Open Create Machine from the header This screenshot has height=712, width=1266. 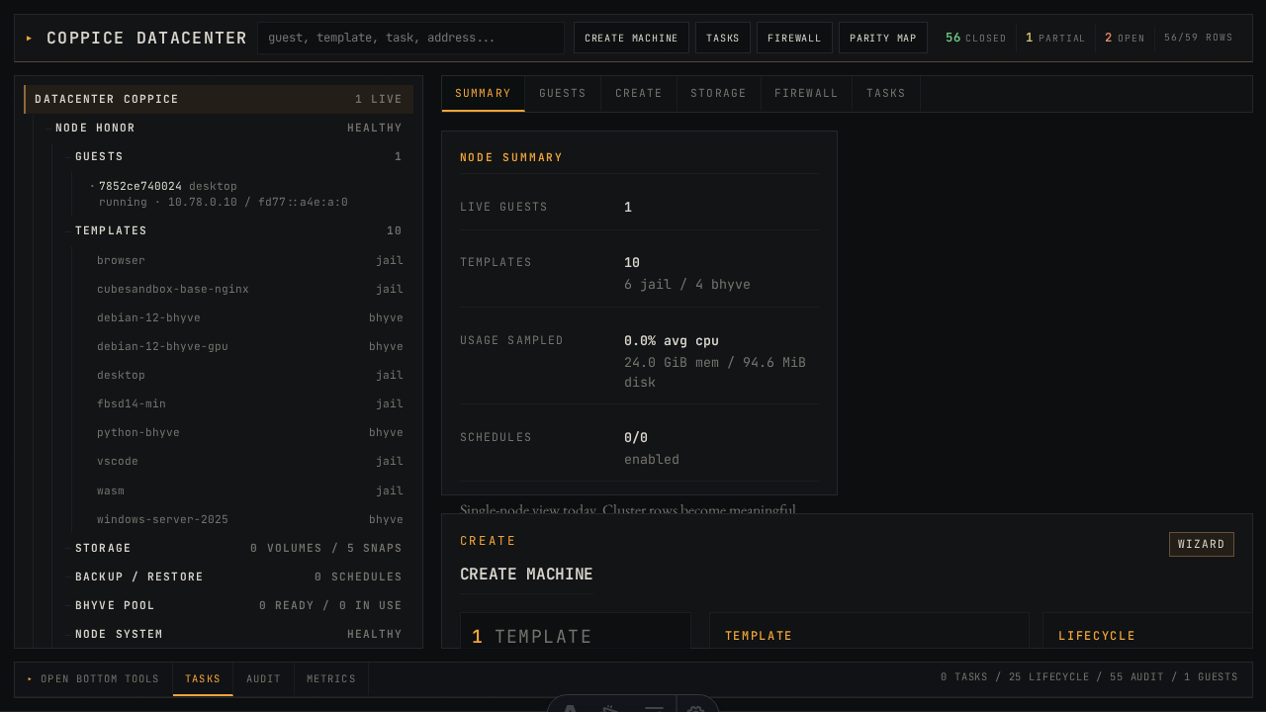[x=631, y=38]
